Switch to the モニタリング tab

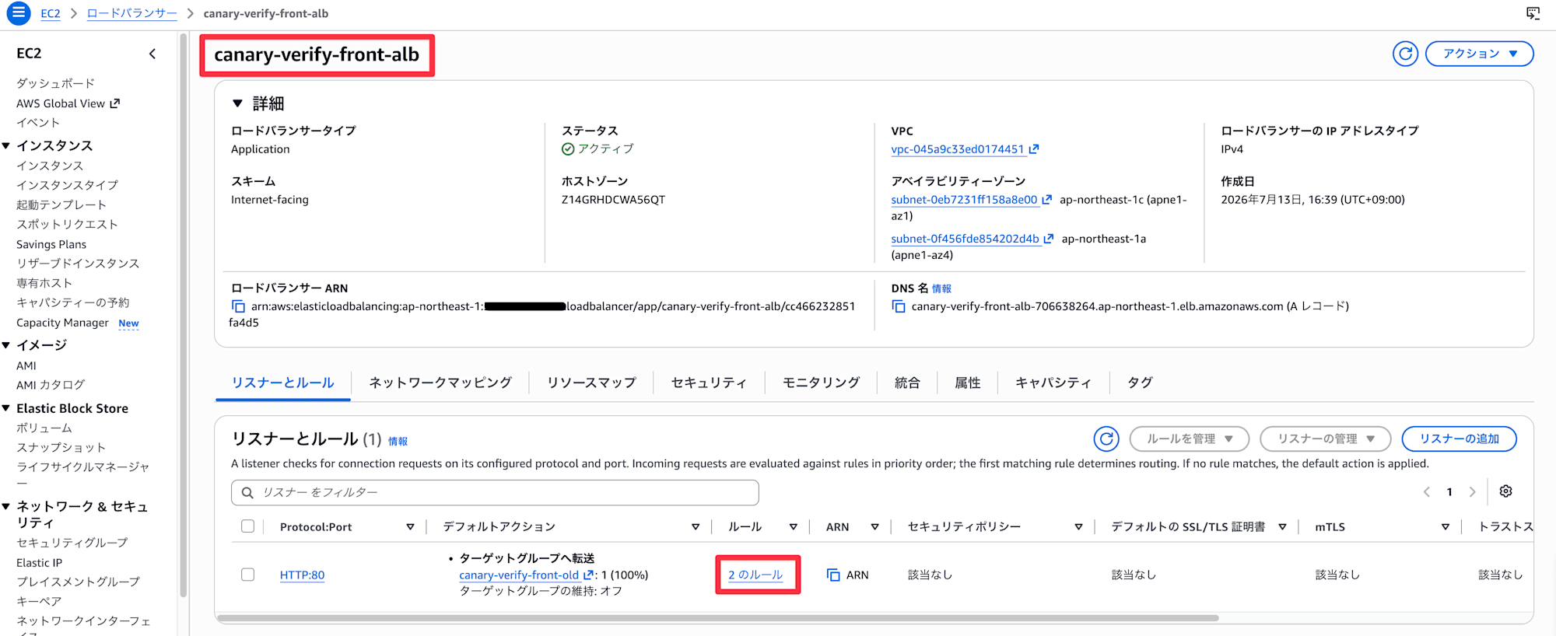pyautogui.click(x=821, y=383)
